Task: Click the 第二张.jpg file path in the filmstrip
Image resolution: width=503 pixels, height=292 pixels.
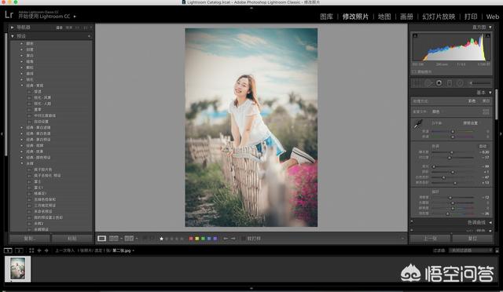Action: pos(122,250)
